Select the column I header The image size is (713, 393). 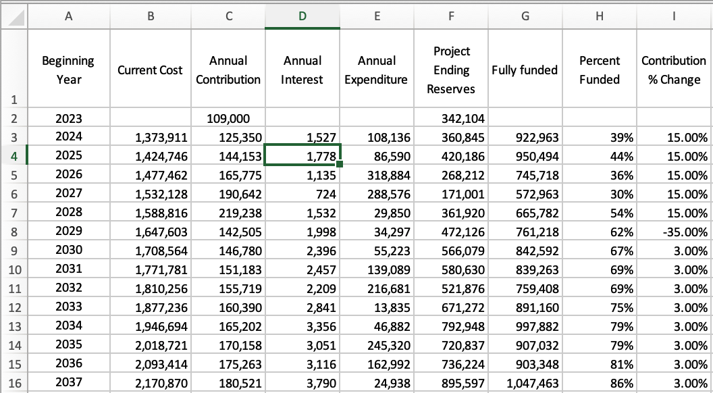(673, 17)
